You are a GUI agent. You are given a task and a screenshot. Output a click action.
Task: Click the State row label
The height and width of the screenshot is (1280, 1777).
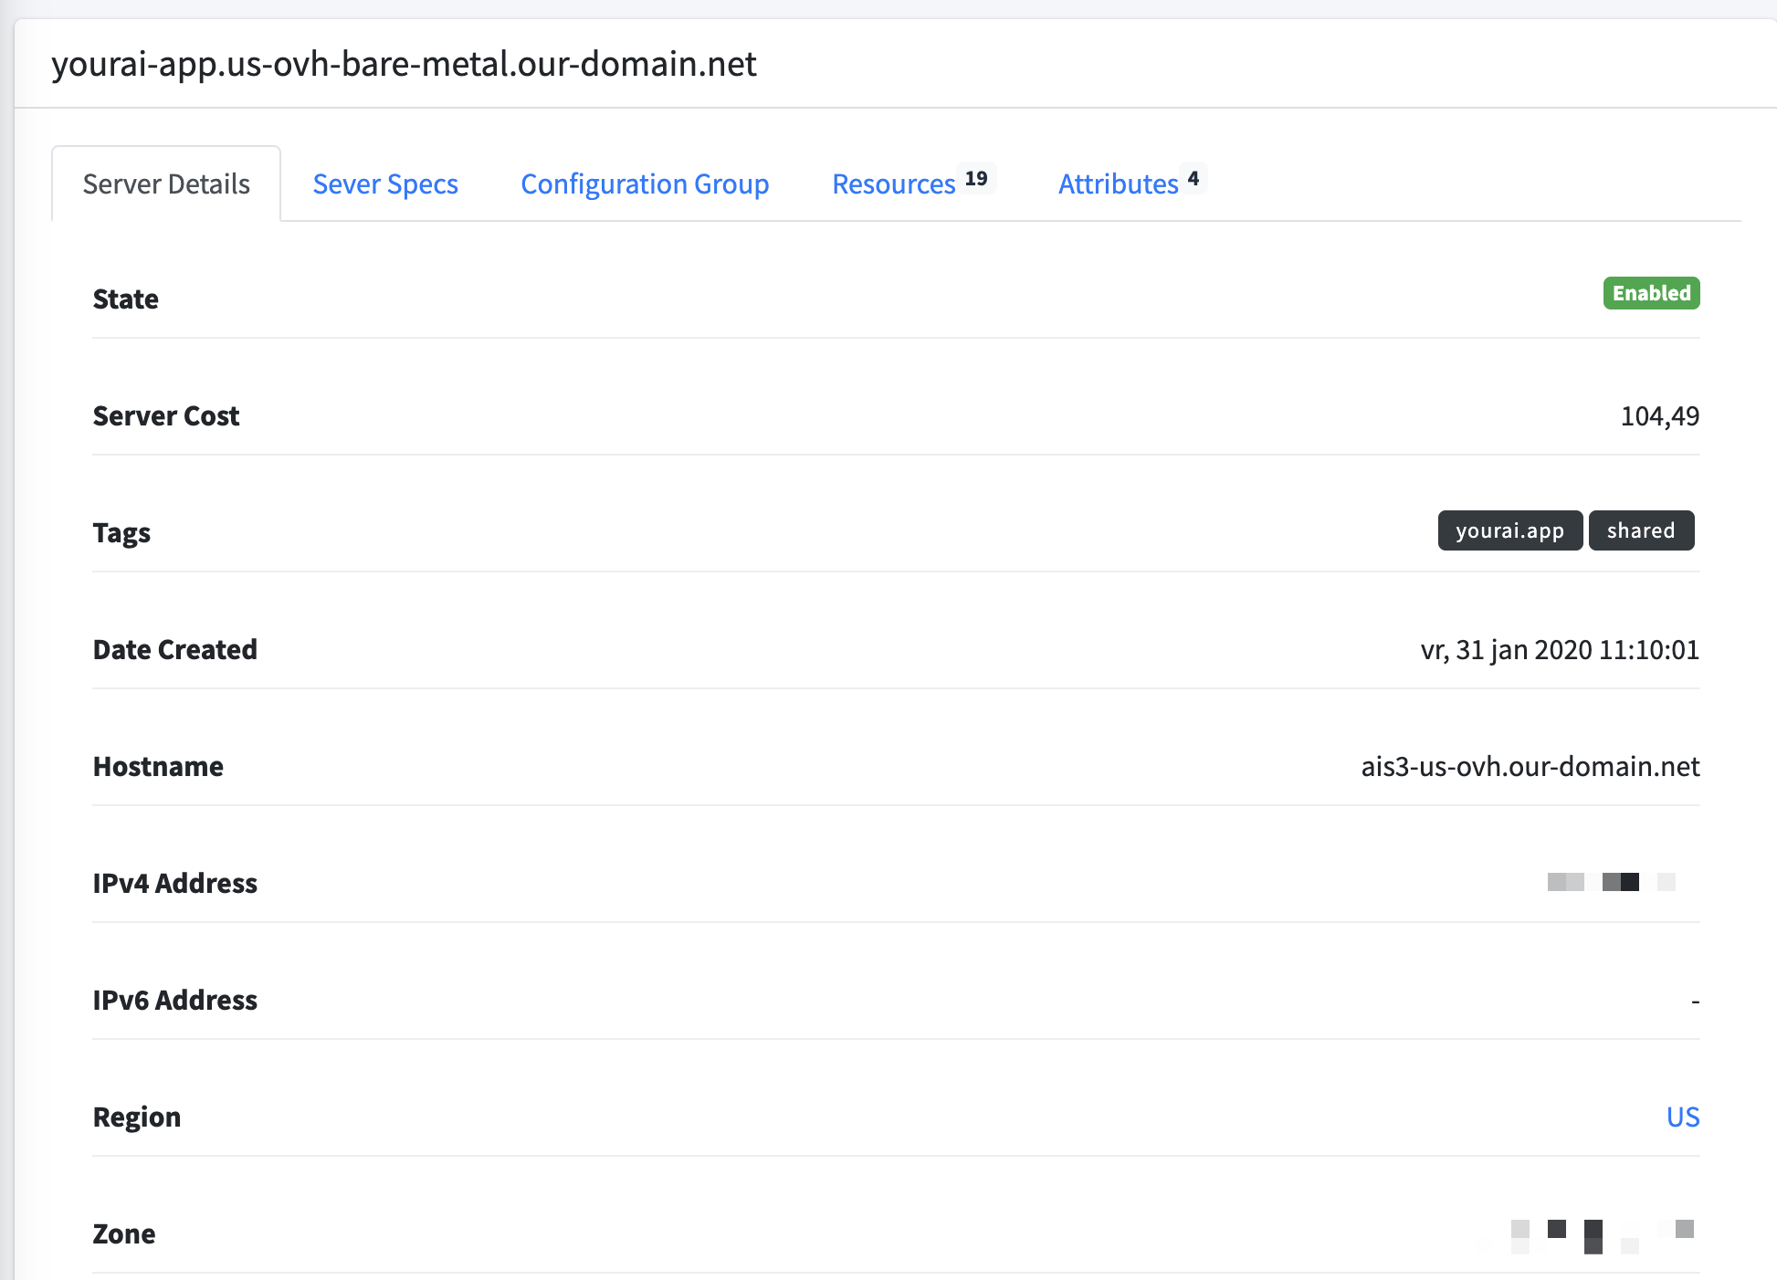pyautogui.click(x=125, y=299)
